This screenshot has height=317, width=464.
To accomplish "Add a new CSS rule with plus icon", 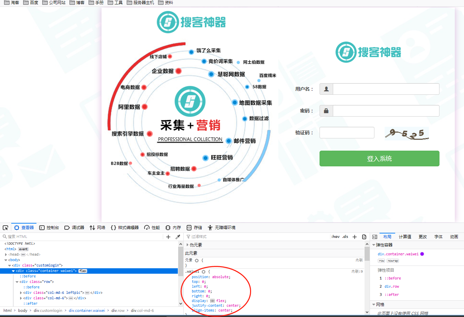I will click(x=355, y=237).
